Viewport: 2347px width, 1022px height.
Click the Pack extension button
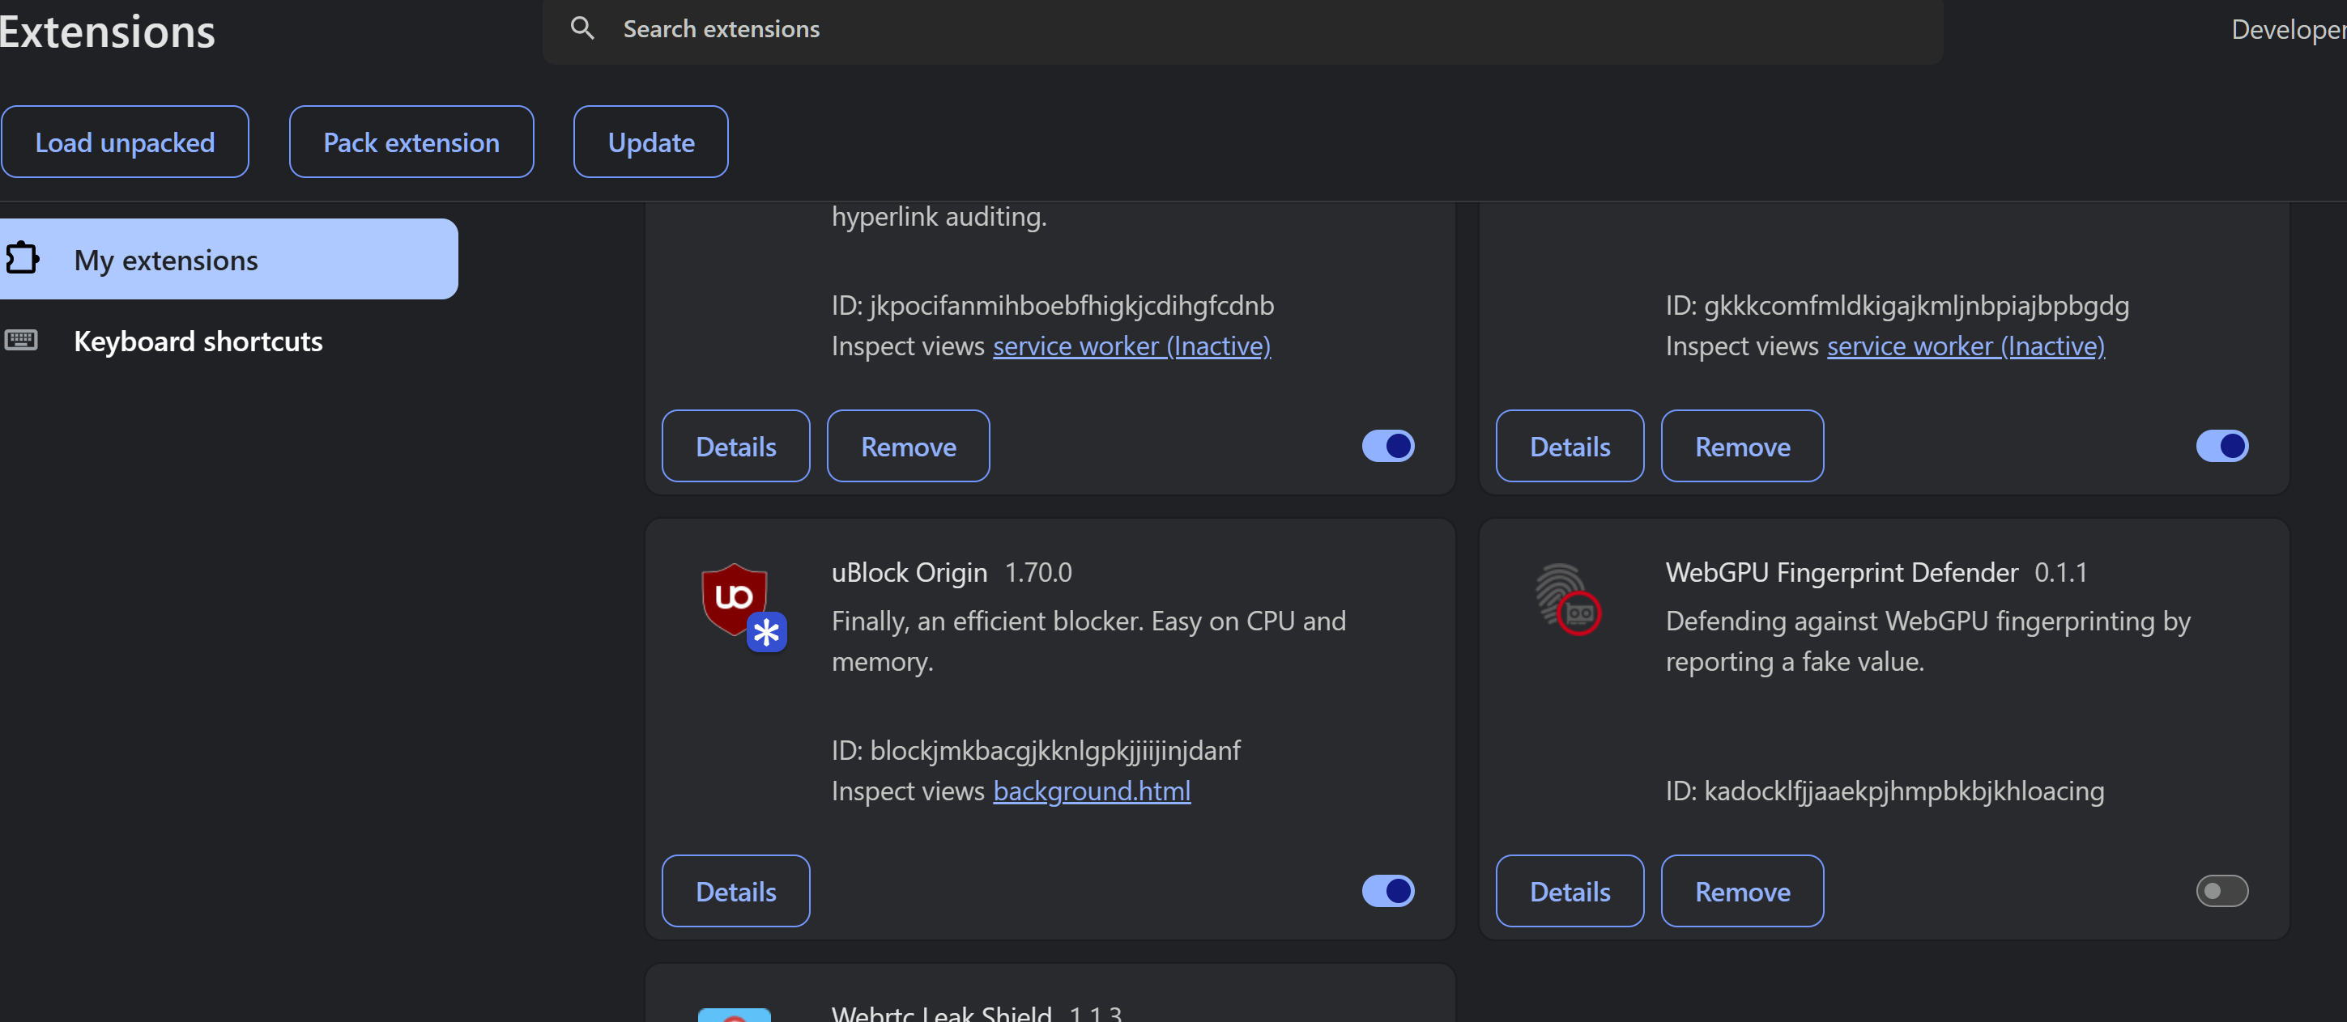tap(411, 142)
